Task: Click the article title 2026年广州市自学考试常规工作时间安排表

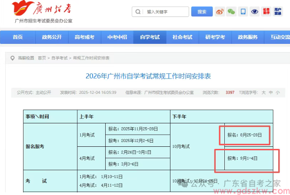Action: 148,76
